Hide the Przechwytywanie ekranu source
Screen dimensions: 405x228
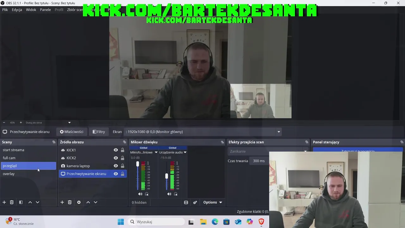116,174
